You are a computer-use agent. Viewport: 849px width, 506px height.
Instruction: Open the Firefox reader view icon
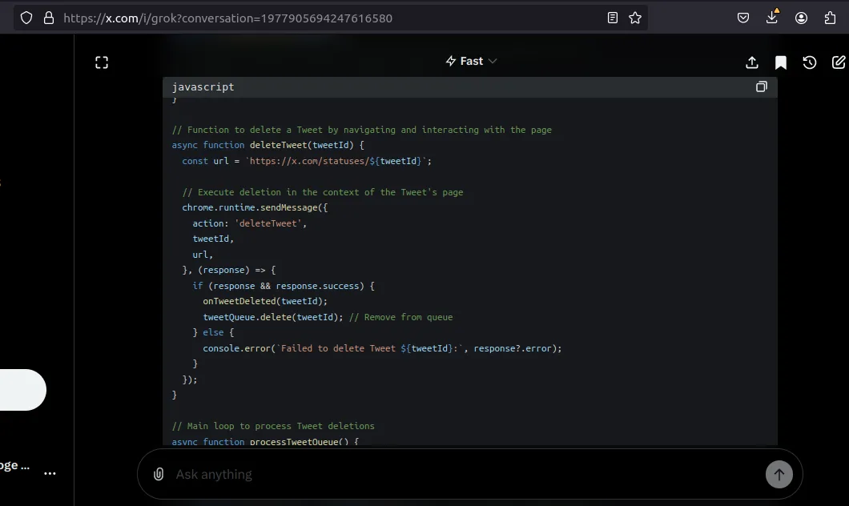pos(613,18)
